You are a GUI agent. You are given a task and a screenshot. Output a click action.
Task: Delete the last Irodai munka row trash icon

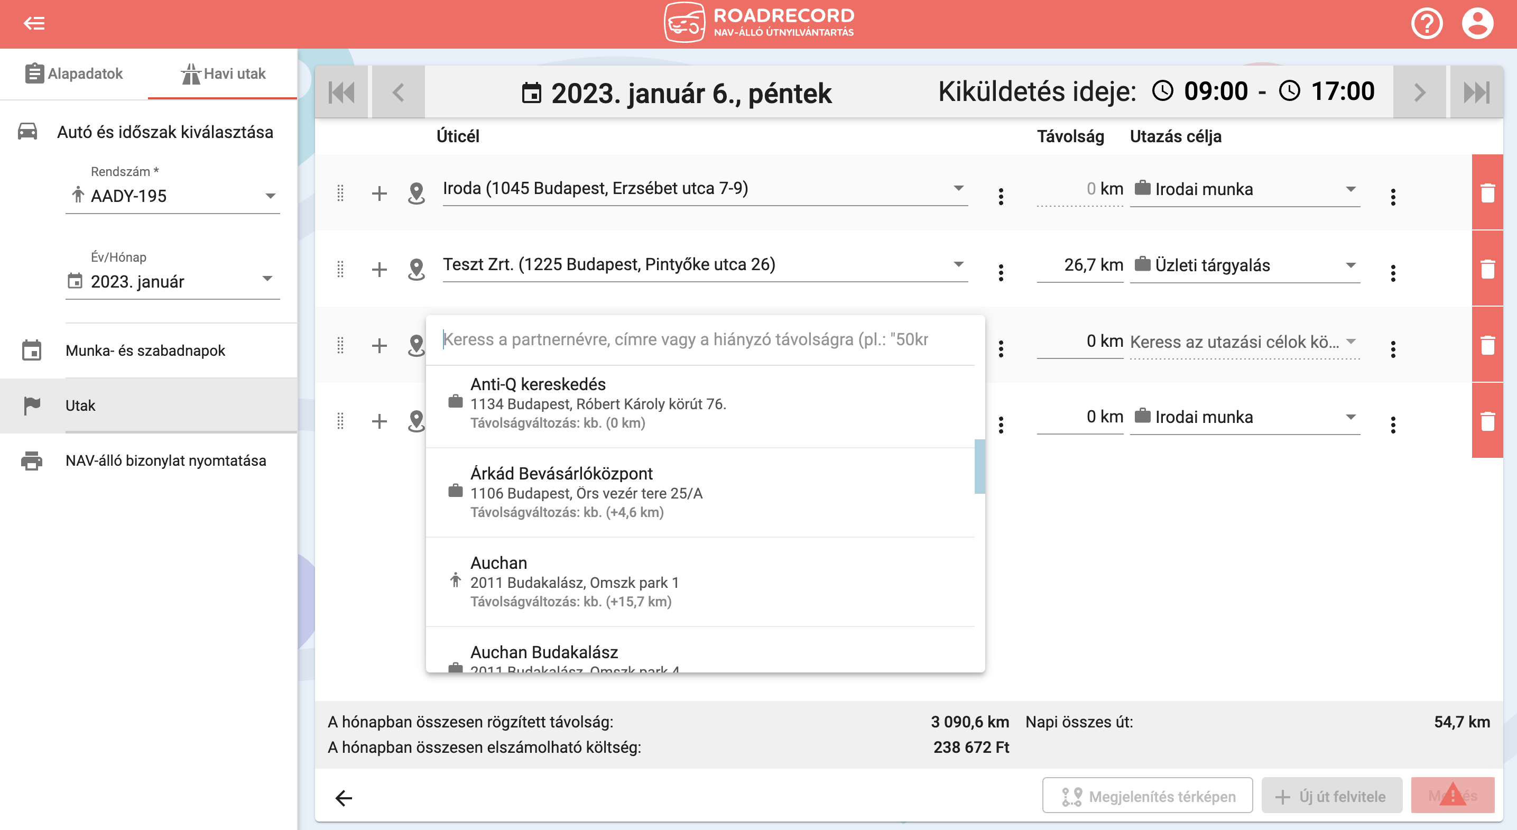[x=1487, y=421]
